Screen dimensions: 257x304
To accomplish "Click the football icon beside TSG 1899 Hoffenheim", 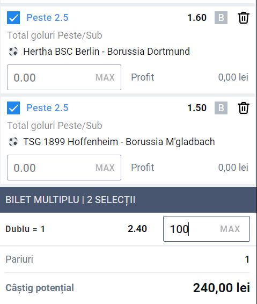I will pos(13,142).
